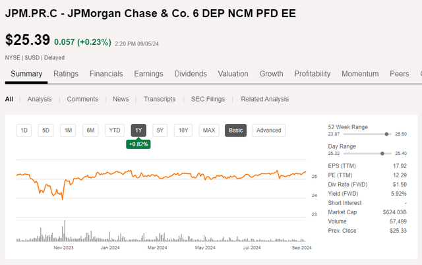Viewport: 422px width, 265px height.
Task: Show MAX chart history
Action: click(x=209, y=130)
